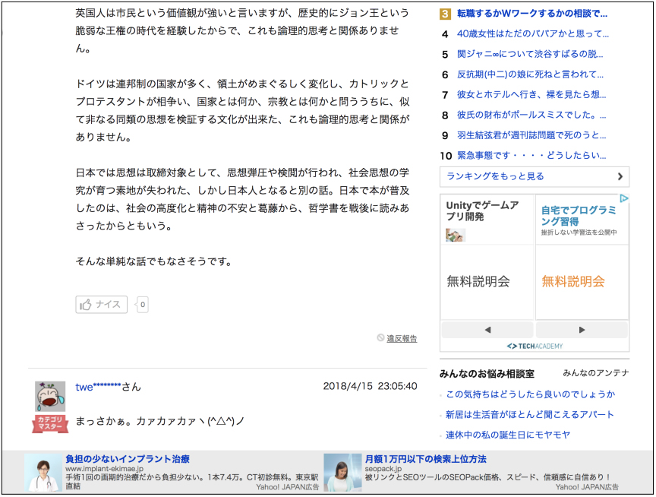
Task: Click reply text まっさかぁ。カァカァカァ
Action: 159,421
